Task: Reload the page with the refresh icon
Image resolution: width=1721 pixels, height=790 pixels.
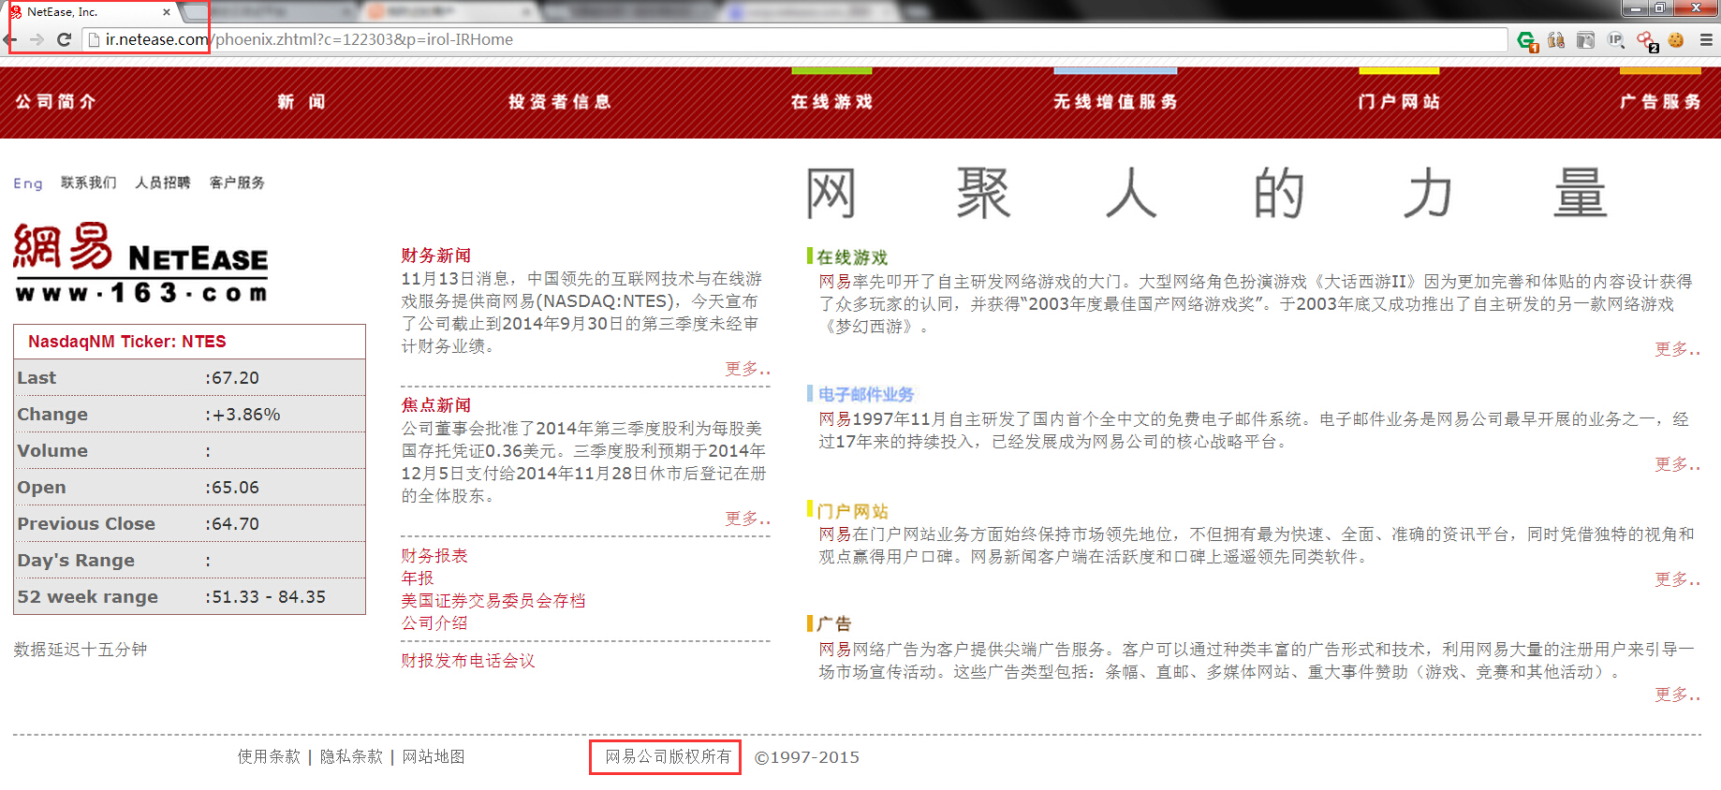Action: coord(64,39)
